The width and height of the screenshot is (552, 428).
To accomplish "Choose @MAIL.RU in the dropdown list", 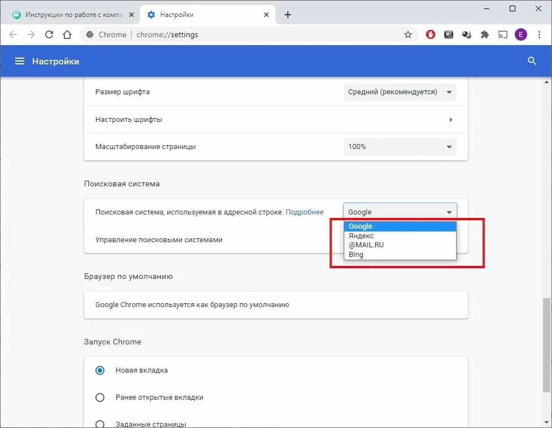I will click(x=400, y=245).
